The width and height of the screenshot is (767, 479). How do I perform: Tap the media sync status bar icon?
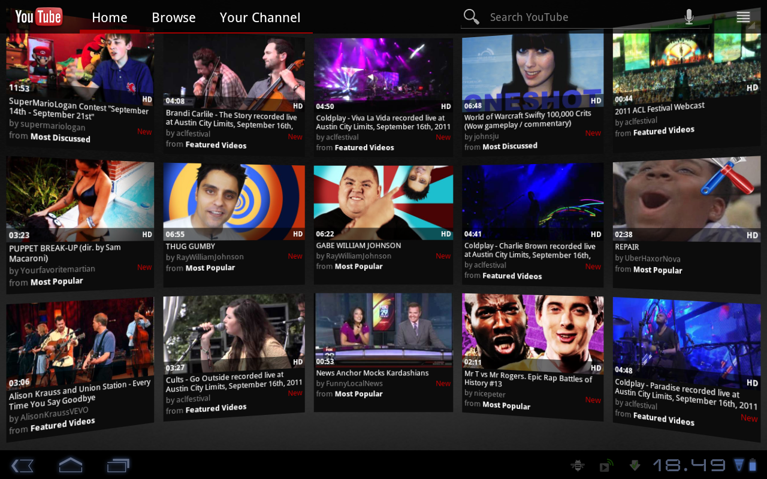(x=606, y=465)
